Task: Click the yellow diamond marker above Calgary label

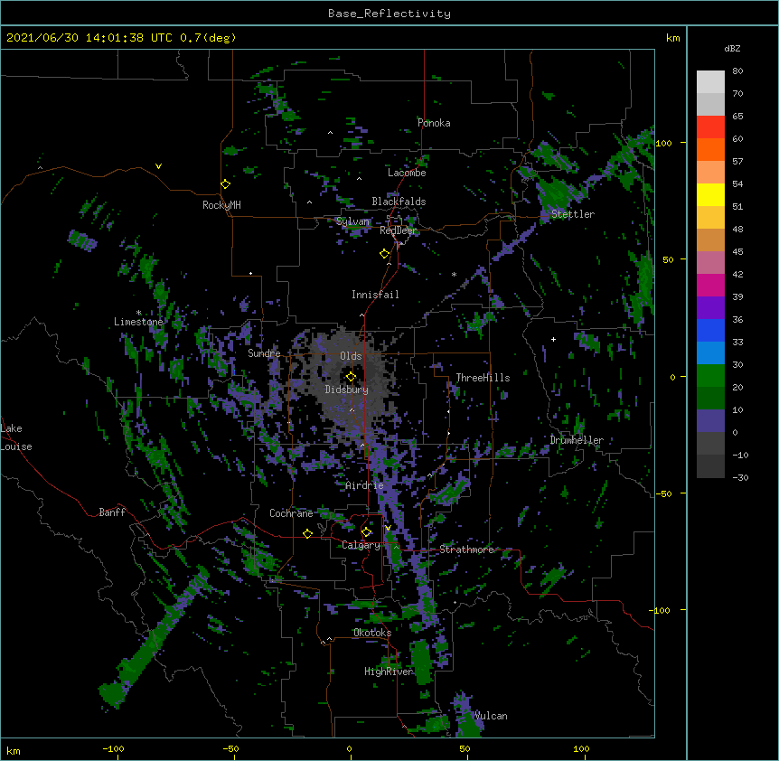Action: click(x=366, y=532)
